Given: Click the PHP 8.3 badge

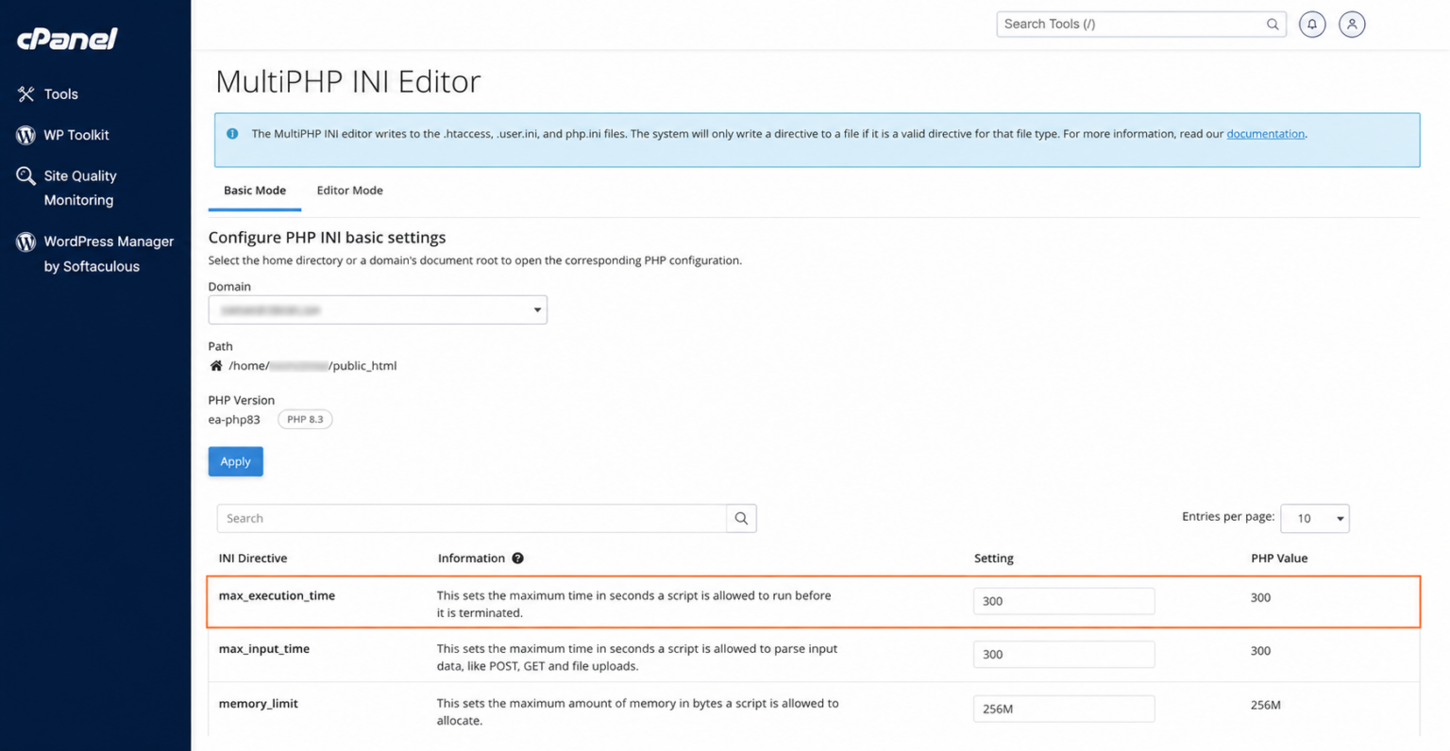Looking at the screenshot, I should [x=305, y=420].
